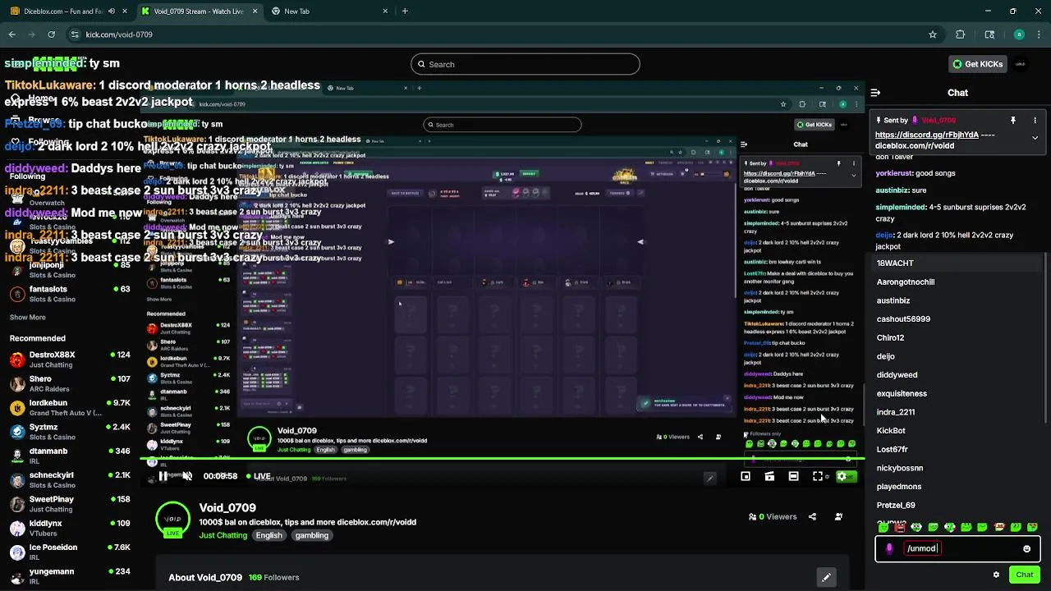
Task: Open Void_0709 avatar under the player
Action: click(172, 519)
